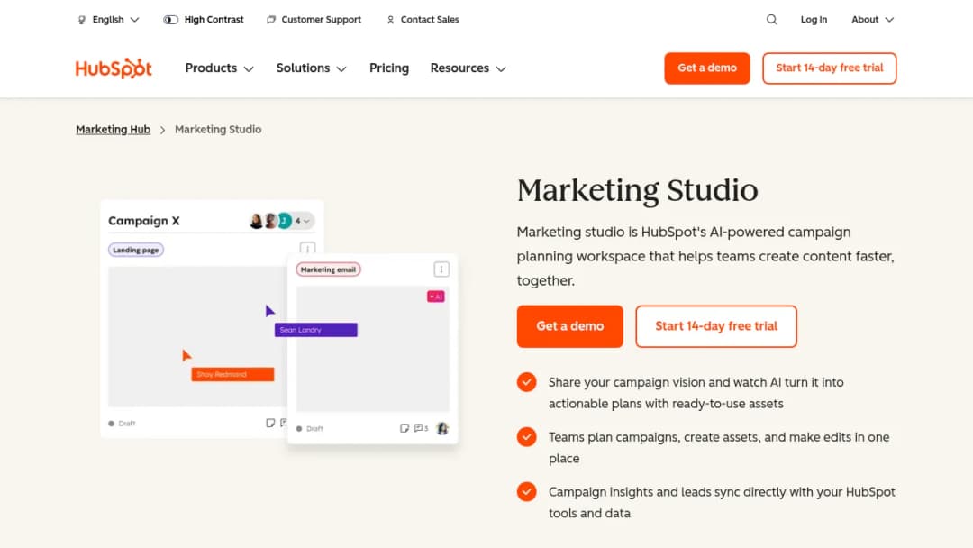Click the Marketing email card note icon
973x548 pixels.
(x=404, y=428)
